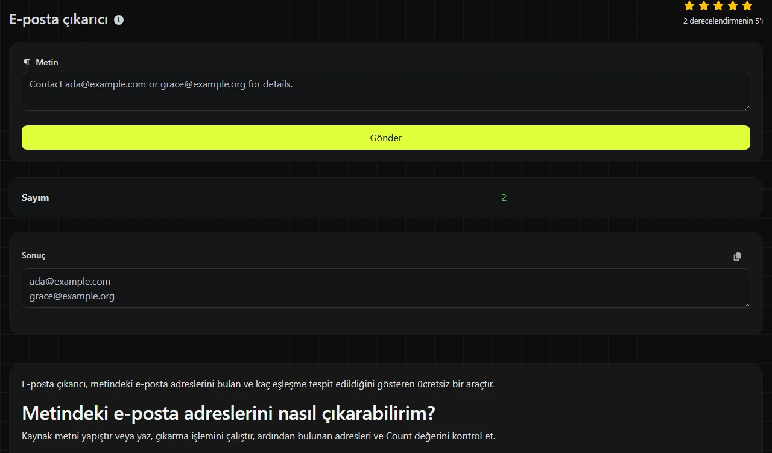Rate with the second star

(x=704, y=6)
